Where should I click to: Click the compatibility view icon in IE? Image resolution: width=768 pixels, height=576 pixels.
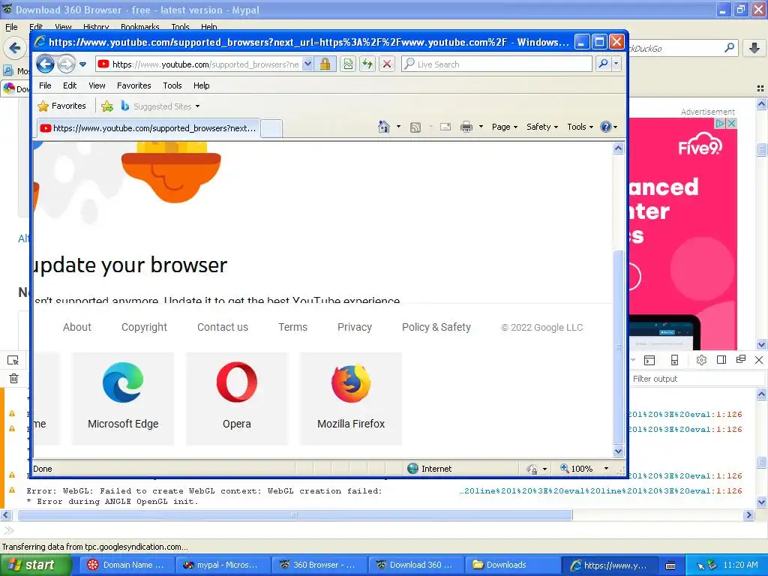click(348, 64)
